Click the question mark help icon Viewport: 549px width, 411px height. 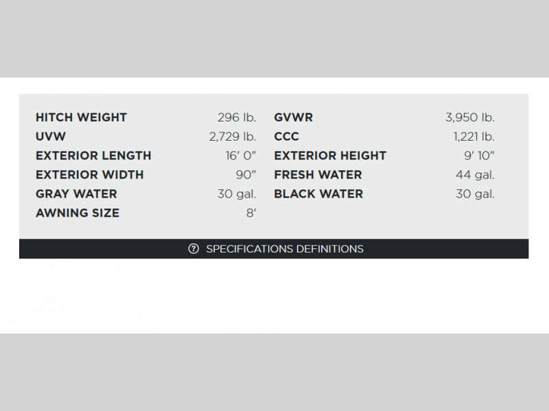coord(194,248)
